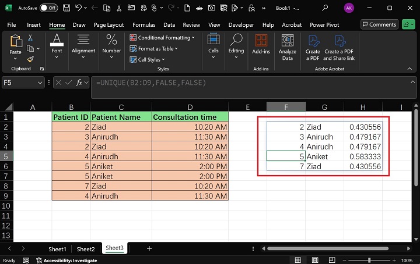
Task: Toggle the AutoSave switch
Action: (x=50, y=8)
